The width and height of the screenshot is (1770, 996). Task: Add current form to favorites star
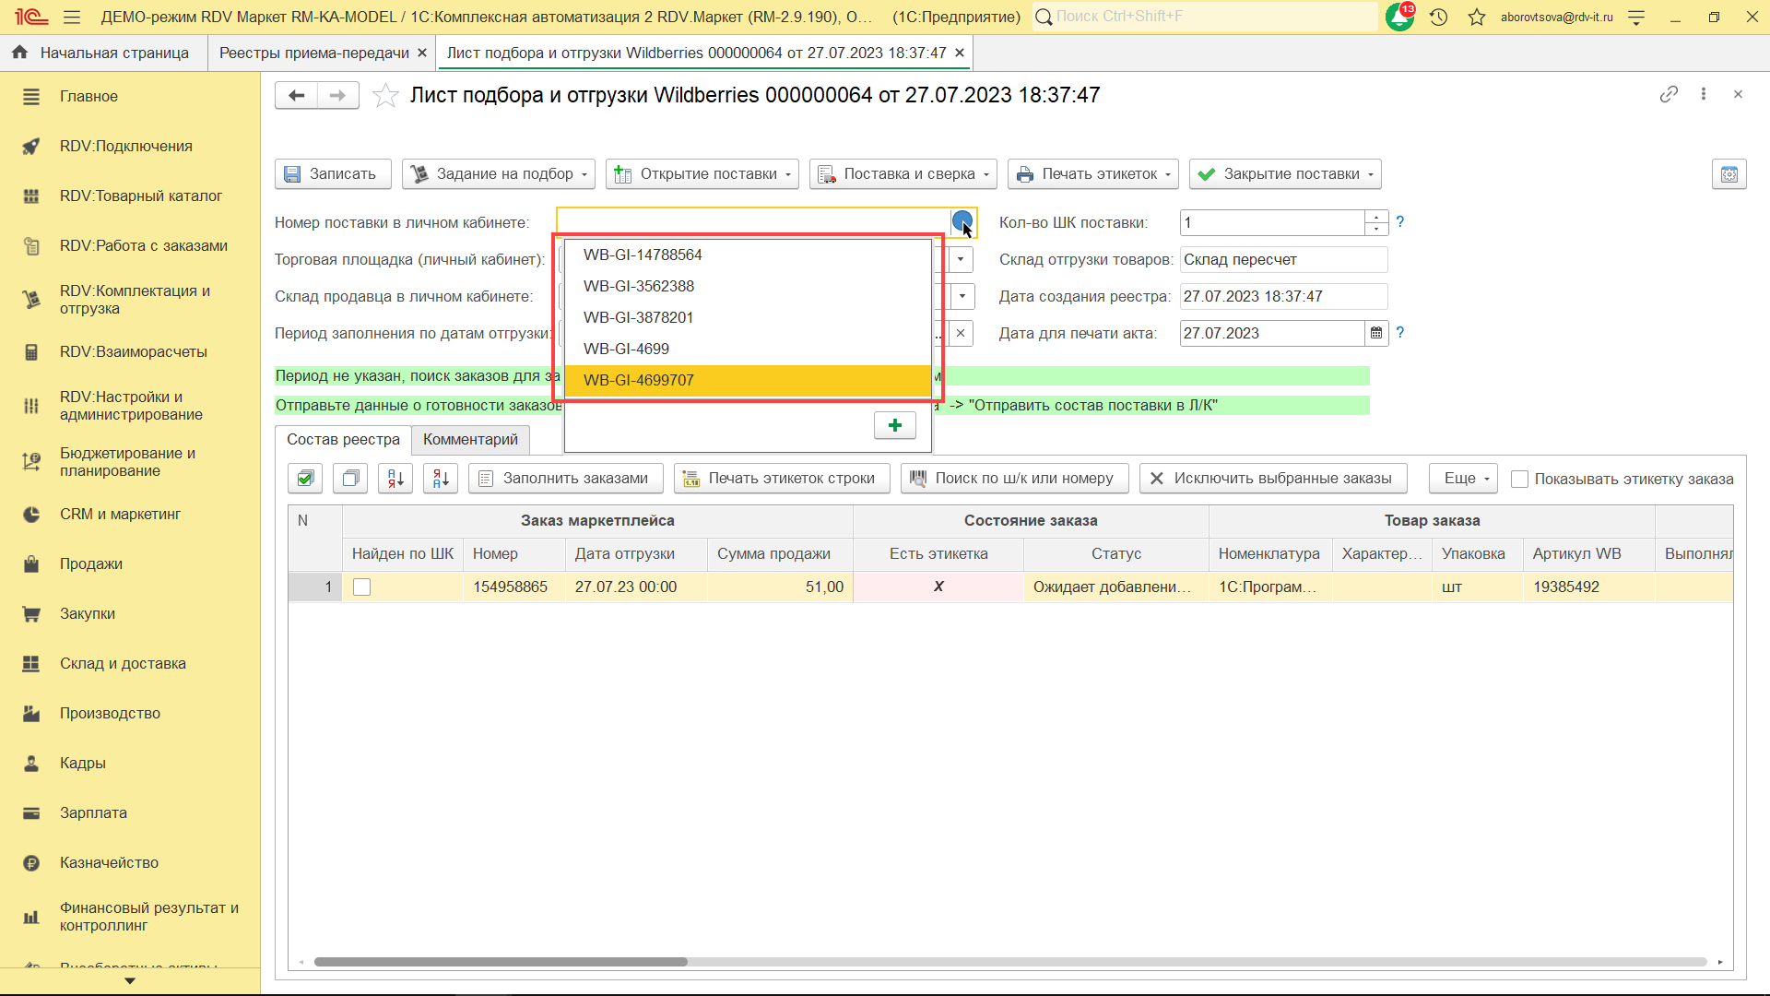pyautogui.click(x=385, y=95)
